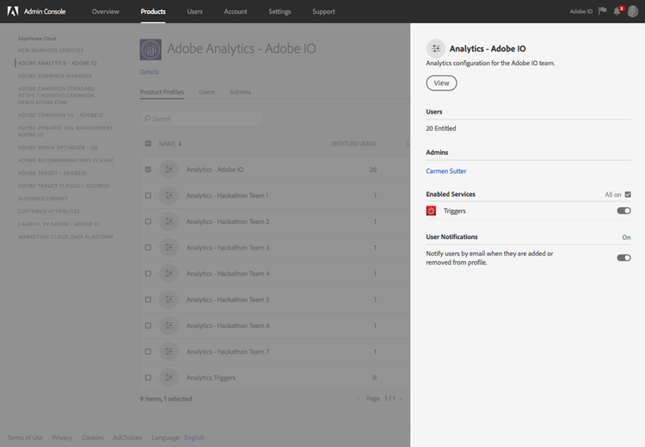Click the profile icon for Analytics - Adobe IO row
The height and width of the screenshot is (447, 645).
(169, 169)
